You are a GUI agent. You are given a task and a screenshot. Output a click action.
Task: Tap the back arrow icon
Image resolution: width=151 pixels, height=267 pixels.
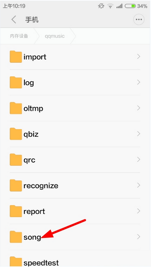[x=14, y=20]
